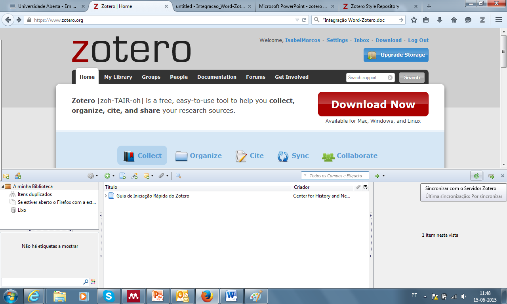Image resolution: width=507 pixels, height=304 pixels.
Task: Collapse A minha Biblioteca tree
Action: tap(3, 186)
